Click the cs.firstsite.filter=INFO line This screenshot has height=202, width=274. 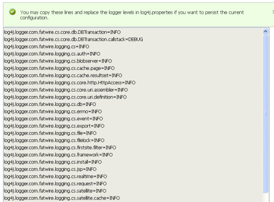tap(60, 148)
